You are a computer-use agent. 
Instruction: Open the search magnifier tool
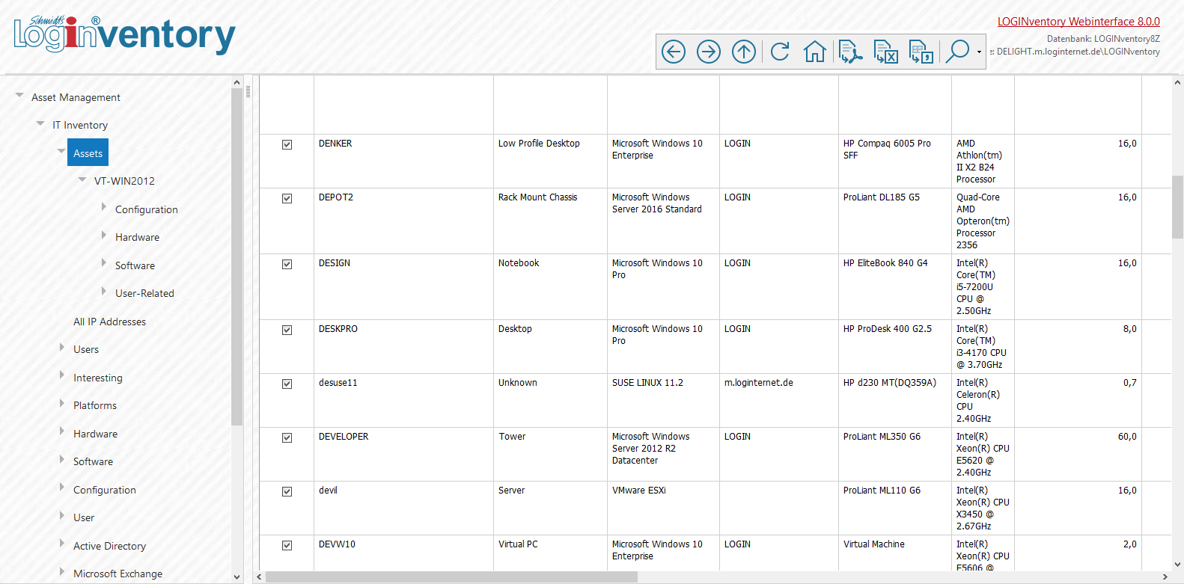(957, 51)
